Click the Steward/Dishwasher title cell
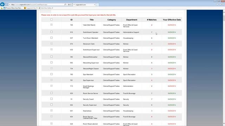The height and width of the screenshot is (126, 225). [x=90, y=57]
